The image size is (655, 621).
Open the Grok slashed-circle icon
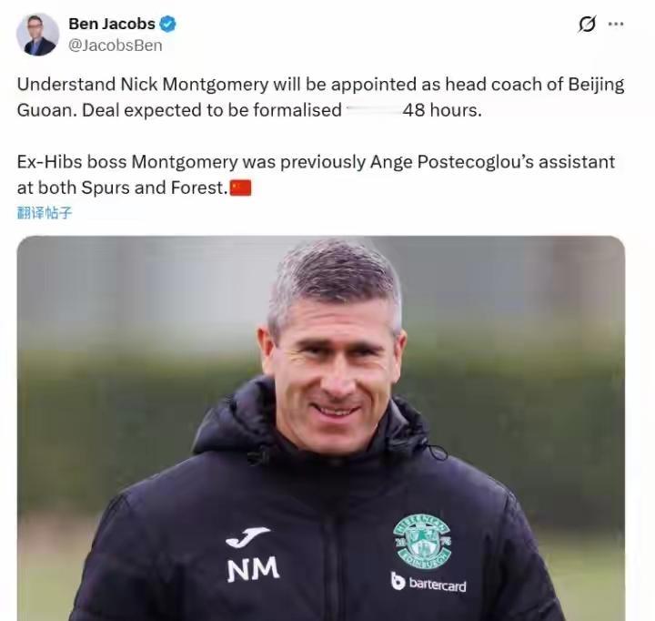pos(587,24)
